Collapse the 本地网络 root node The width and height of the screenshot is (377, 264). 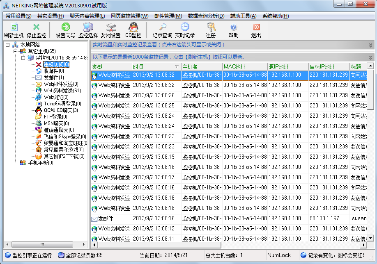8,45
